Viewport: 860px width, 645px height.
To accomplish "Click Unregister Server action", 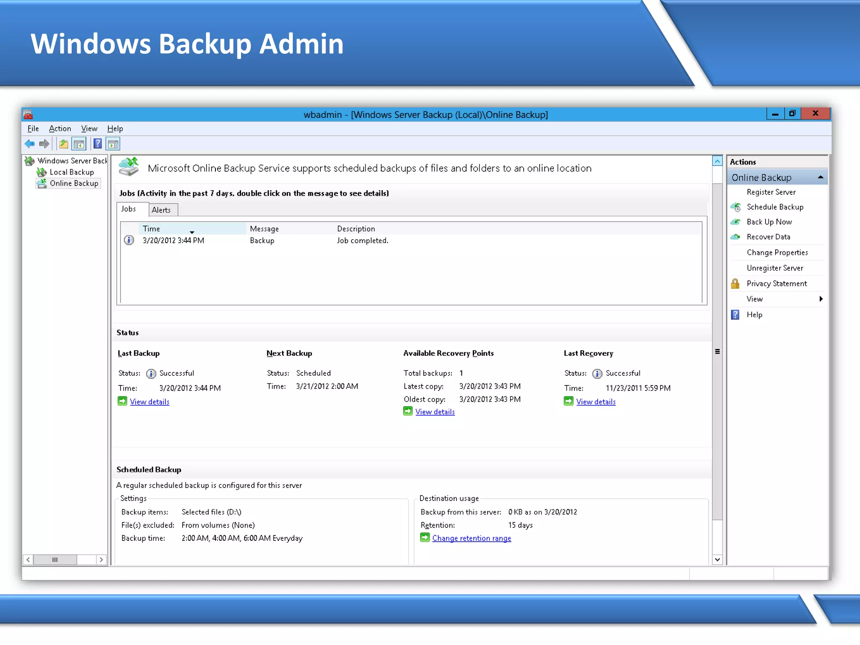I will [775, 268].
